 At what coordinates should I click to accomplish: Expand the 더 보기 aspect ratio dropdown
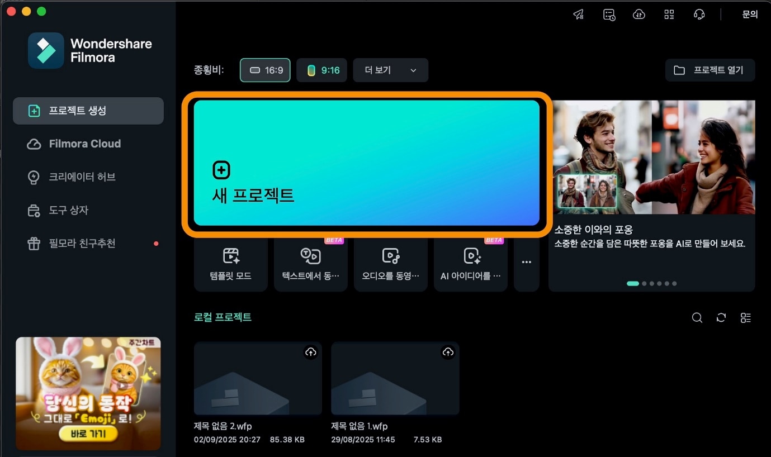click(390, 70)
